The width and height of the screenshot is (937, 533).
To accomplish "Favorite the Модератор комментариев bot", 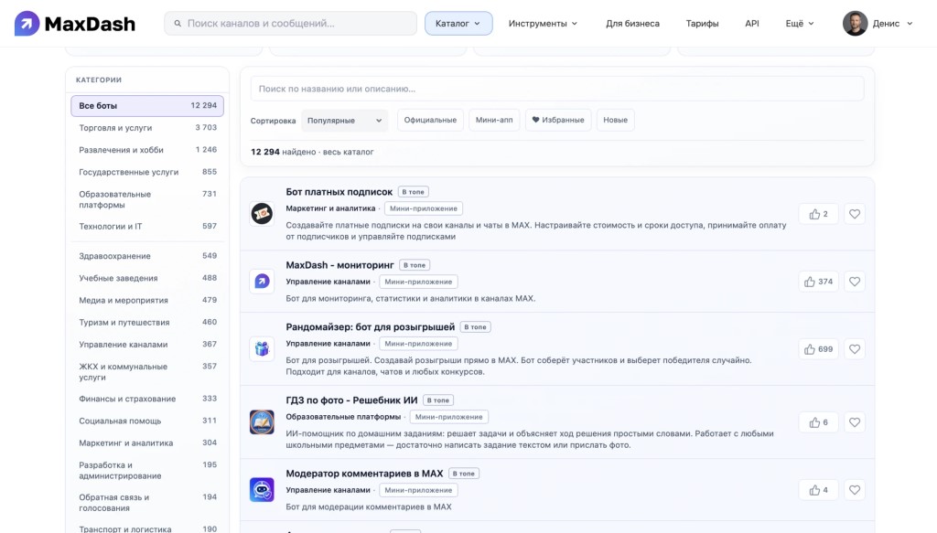I will [855, 489].
